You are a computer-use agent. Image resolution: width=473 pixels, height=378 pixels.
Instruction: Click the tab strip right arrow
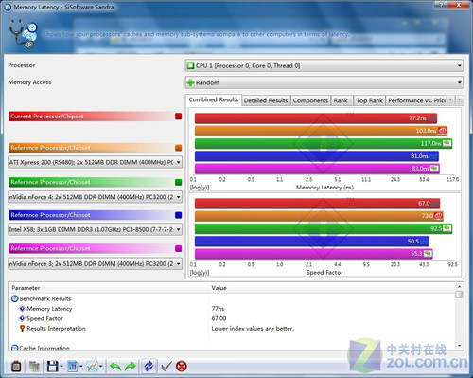(x=460, y=100)
